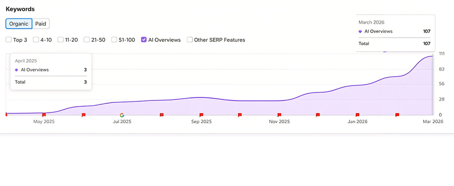Click the chart line endpoint at Mar 2026
Image resolution: width=454 pixels, height=186 pixels.
pyautogui.click(x=432, y=56)
